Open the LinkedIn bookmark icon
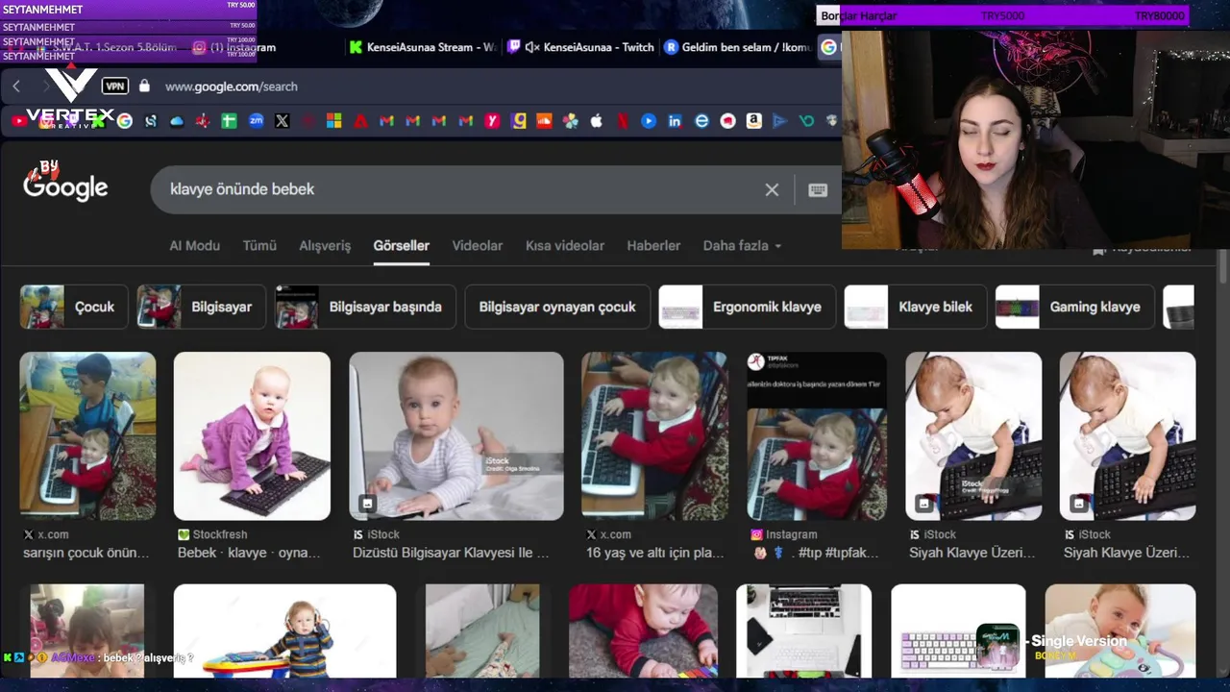The image size is (1230, 692). pyautogui.click(x=675, y=121)
